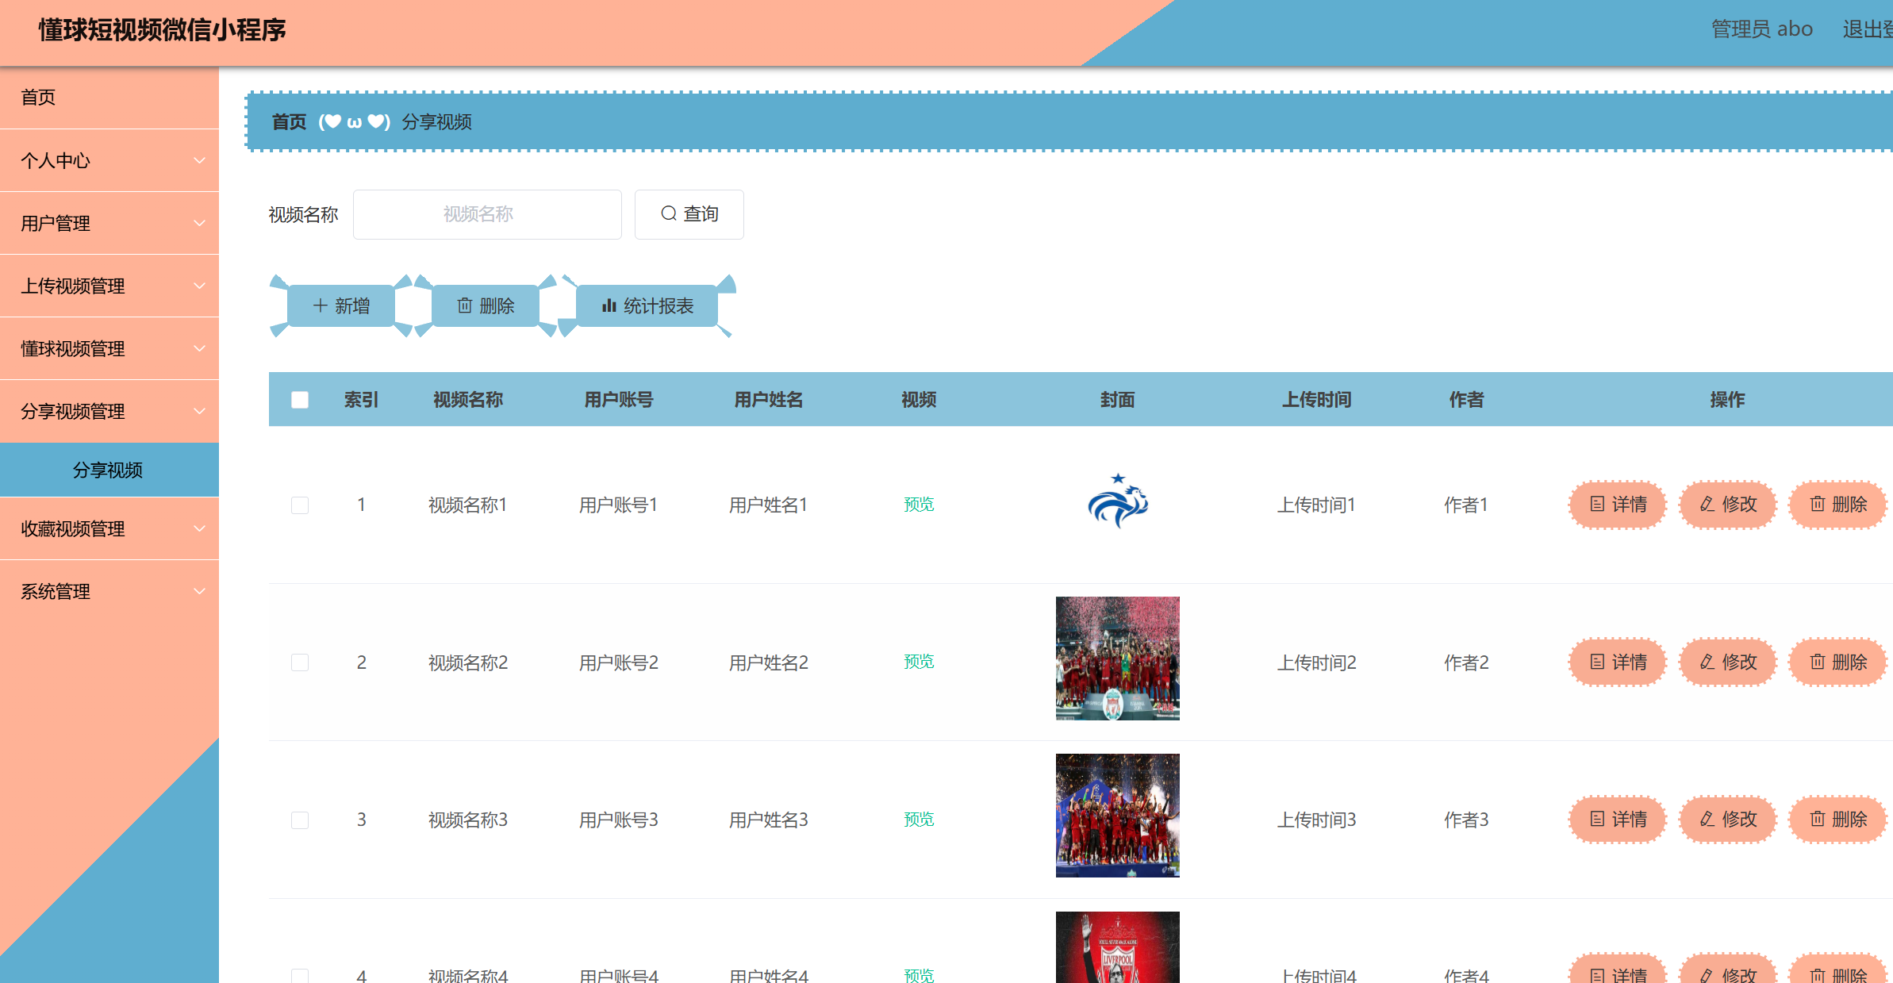Click the edit pencil icon for row 2
This screenshot has height=983, width=1893.
point(1707,662)
